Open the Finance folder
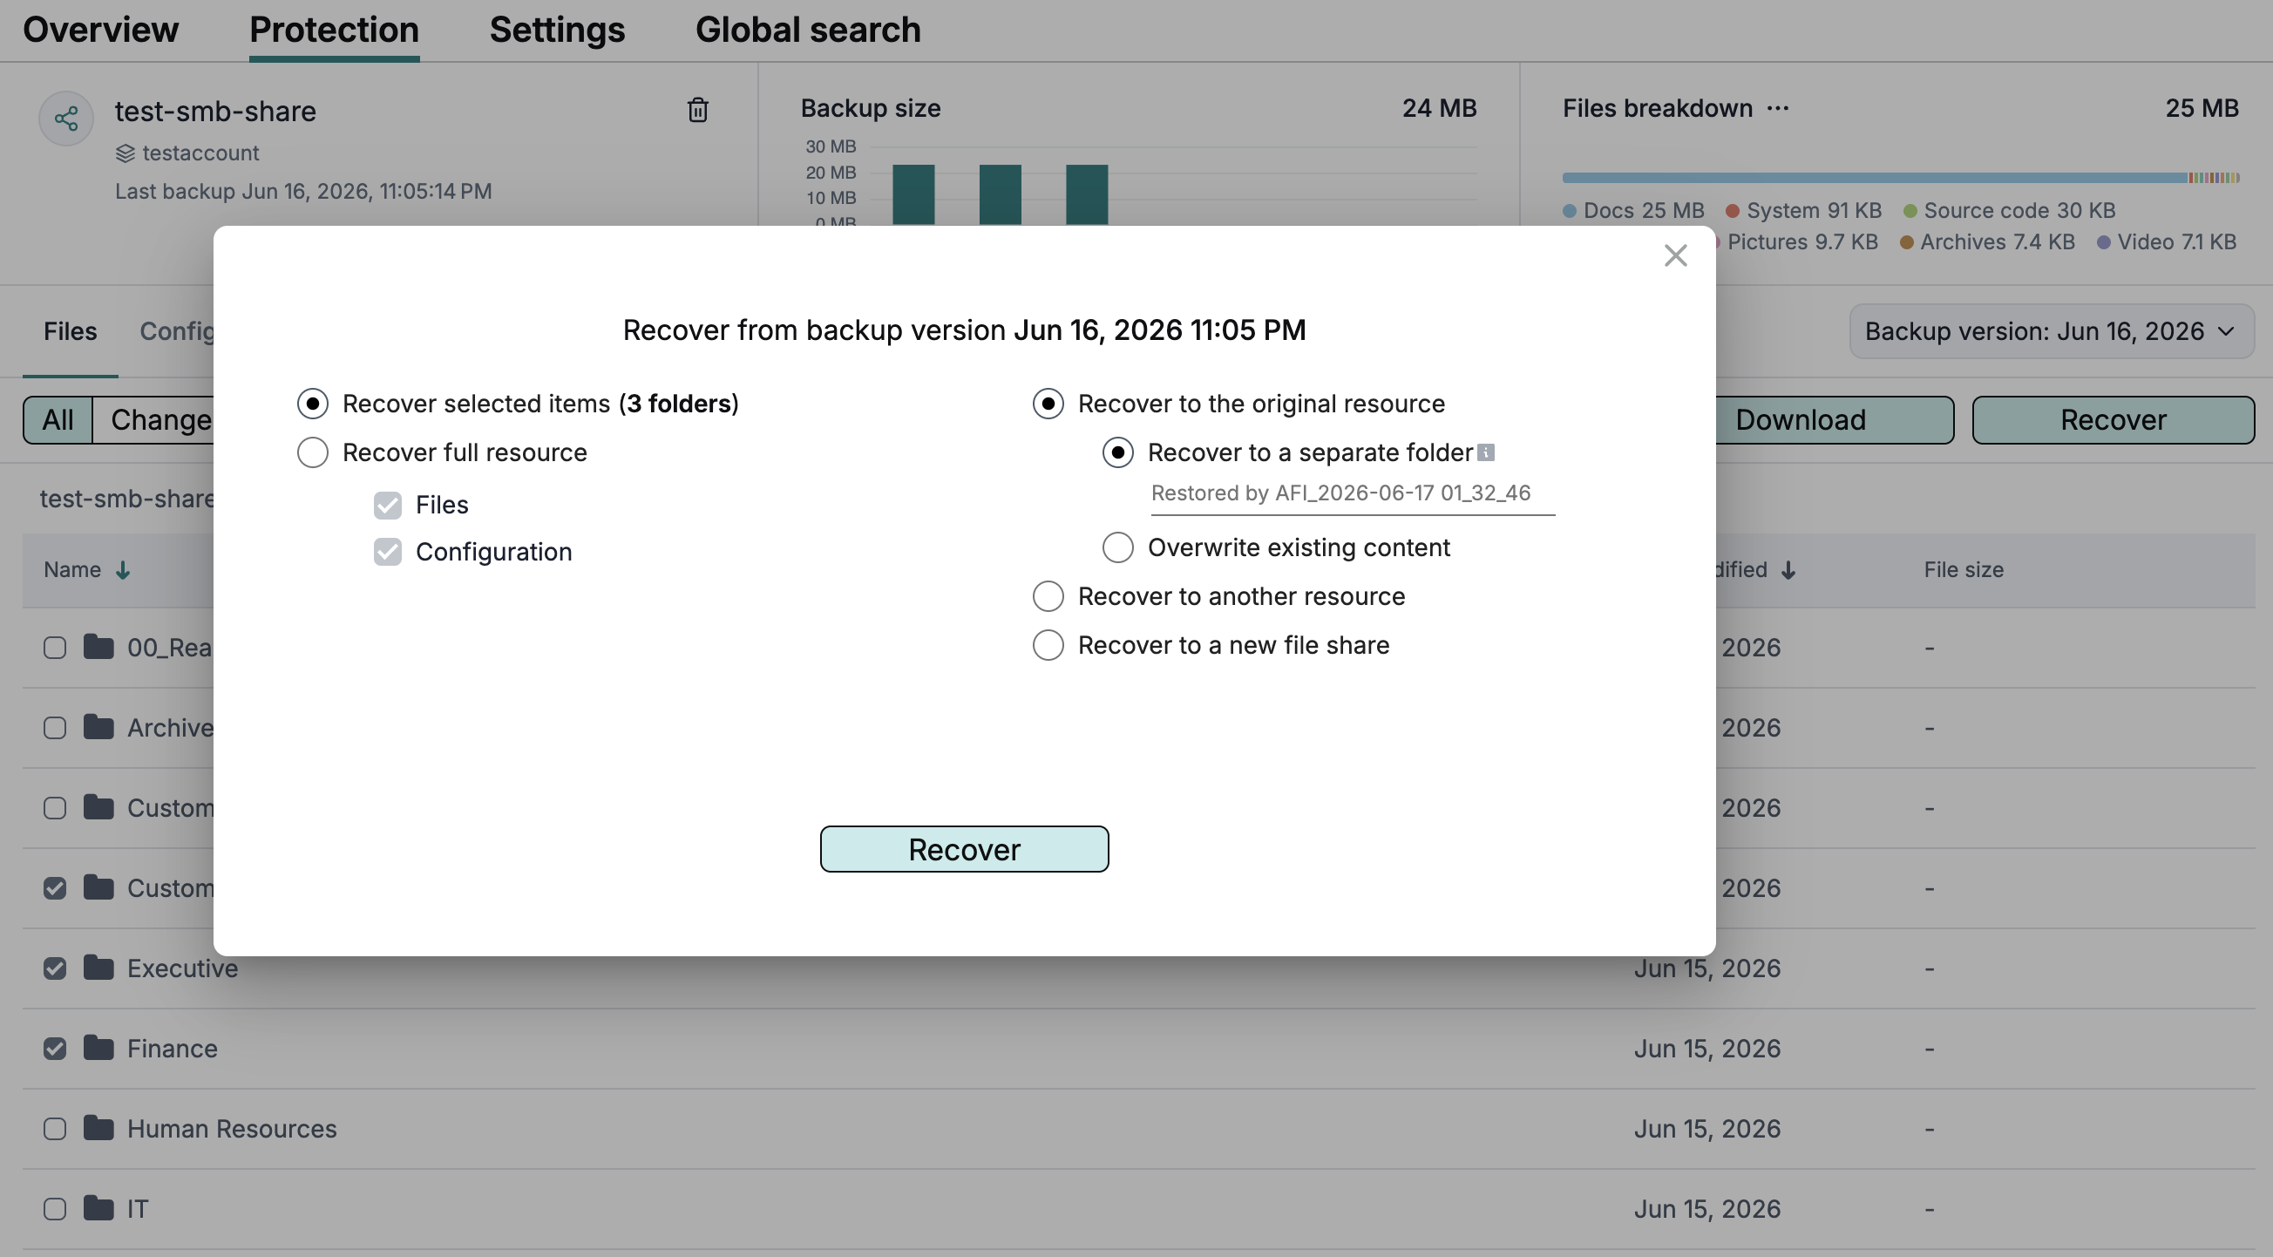Image resolution: width=2273 pixels, height=1257 pixels. point(172,1049)
